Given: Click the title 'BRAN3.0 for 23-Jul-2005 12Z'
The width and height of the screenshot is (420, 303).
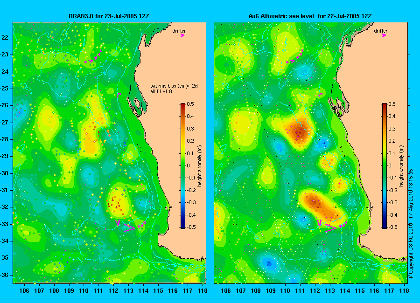Looking at the screenshot, I should click(109, 16).
